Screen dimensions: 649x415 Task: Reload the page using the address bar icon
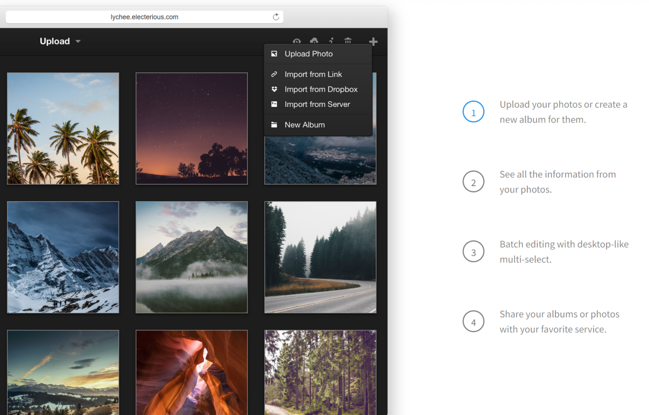pyautogui.click(x=276, y=17)
